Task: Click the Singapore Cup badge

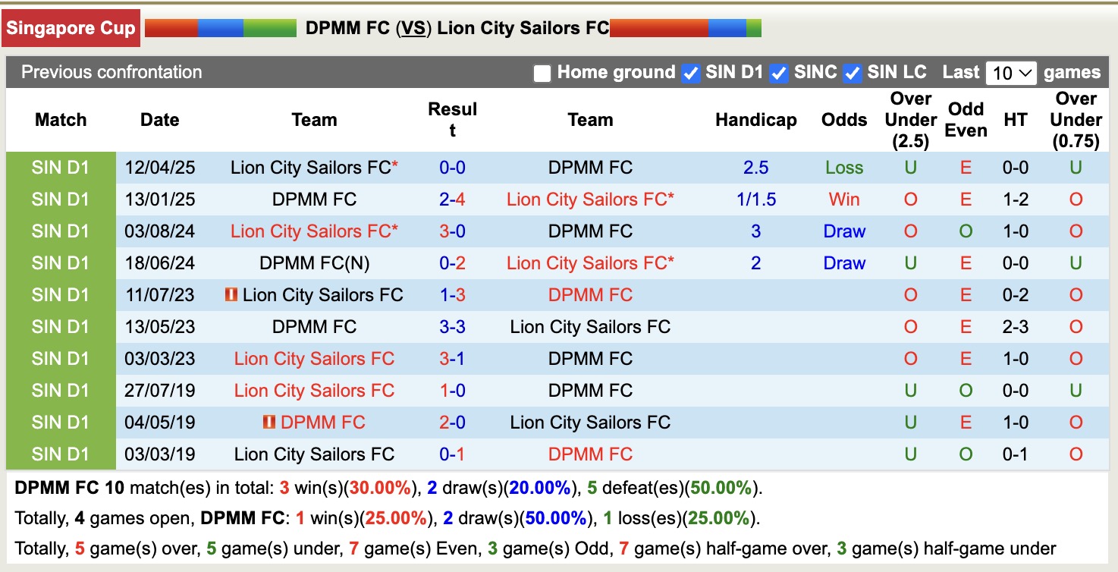Action: [71, 27]
